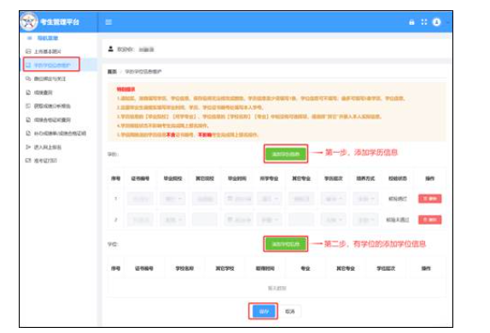Delete education row 1 with red button
Viewport: 490px width, 333px height.
click(429, 199)
